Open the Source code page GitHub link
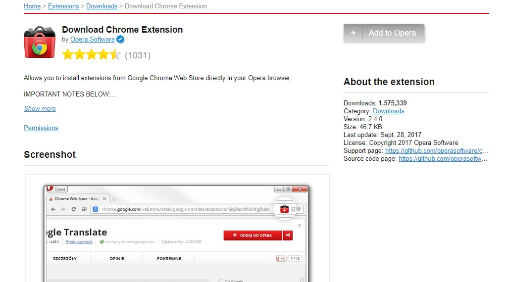This screenshot has height=282, width=507. pos(443,159)
